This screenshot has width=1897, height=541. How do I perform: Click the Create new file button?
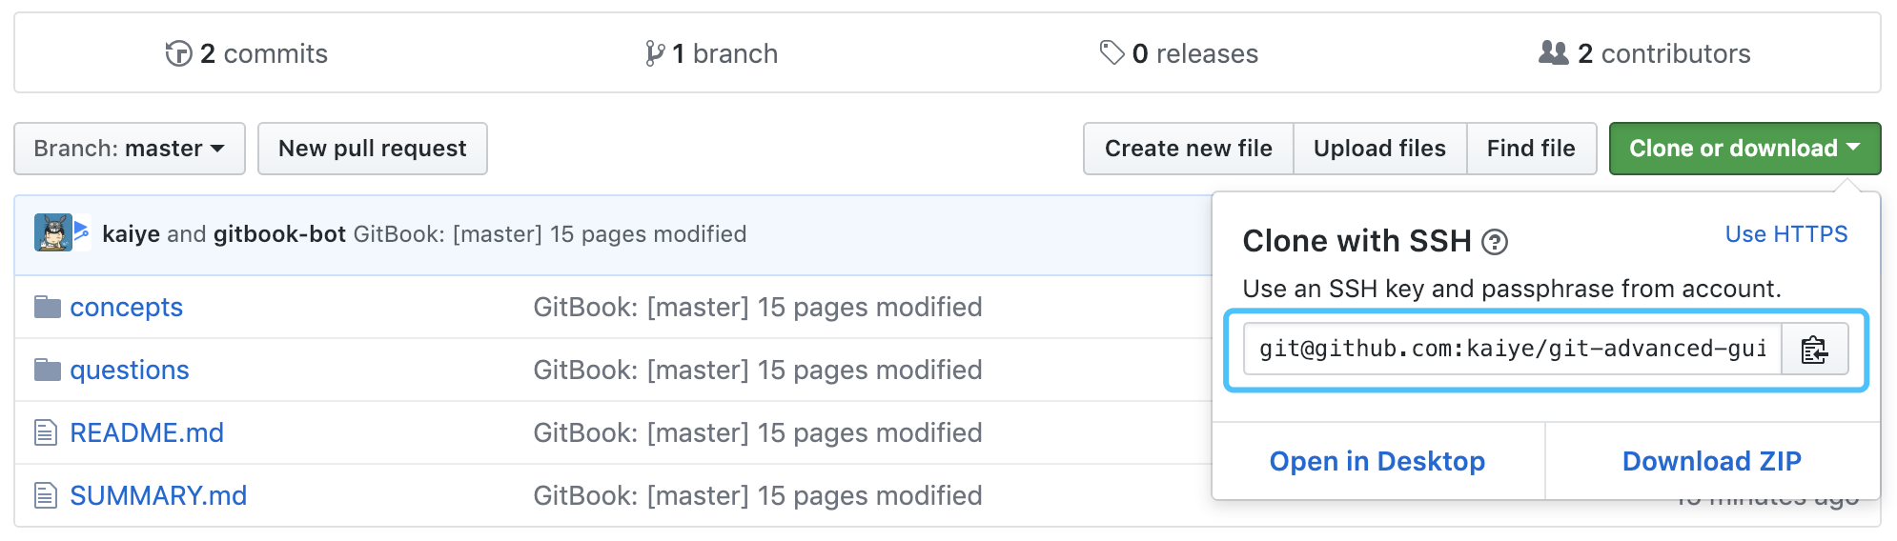tap(1189, 149)
